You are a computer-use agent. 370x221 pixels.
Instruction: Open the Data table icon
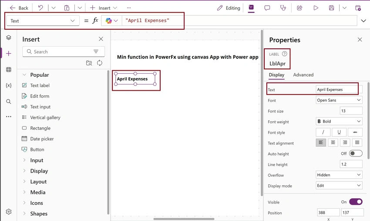click(x=9, y=69)
